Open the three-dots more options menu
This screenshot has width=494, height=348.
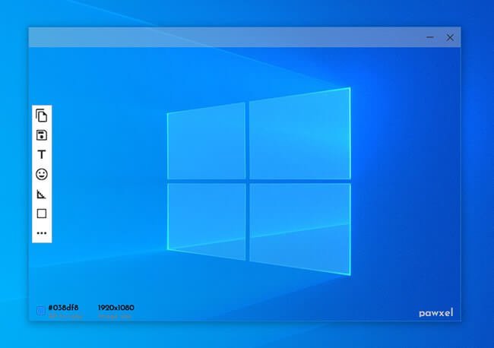pos(42,233)
